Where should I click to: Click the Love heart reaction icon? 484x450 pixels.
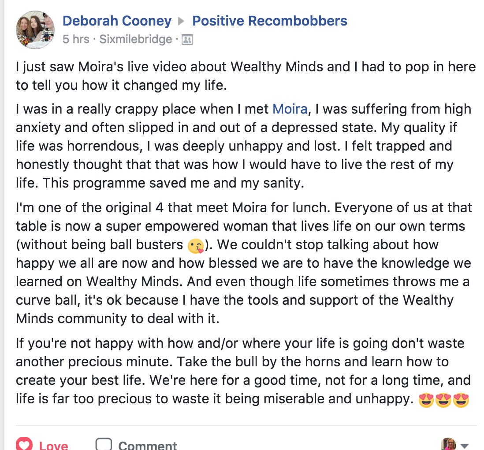24,444
